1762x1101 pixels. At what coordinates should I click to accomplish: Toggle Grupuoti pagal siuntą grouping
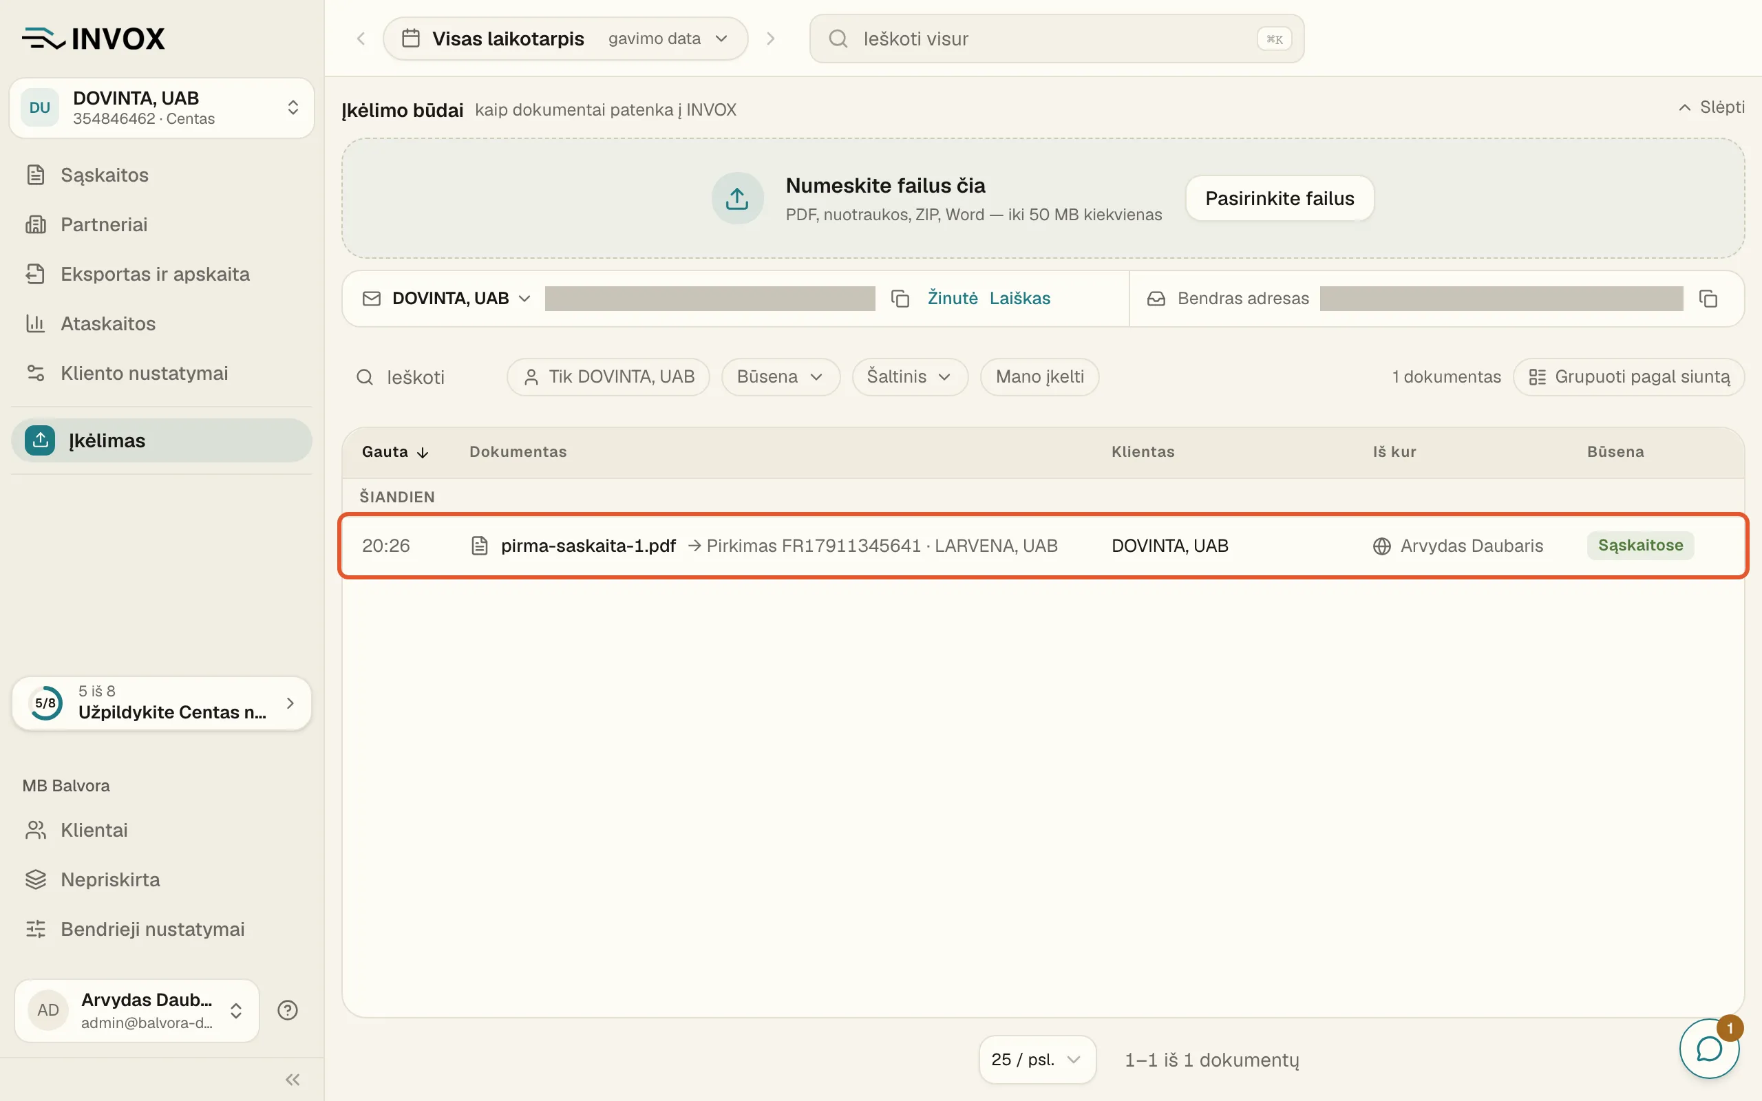click(x=1628, y=376)
